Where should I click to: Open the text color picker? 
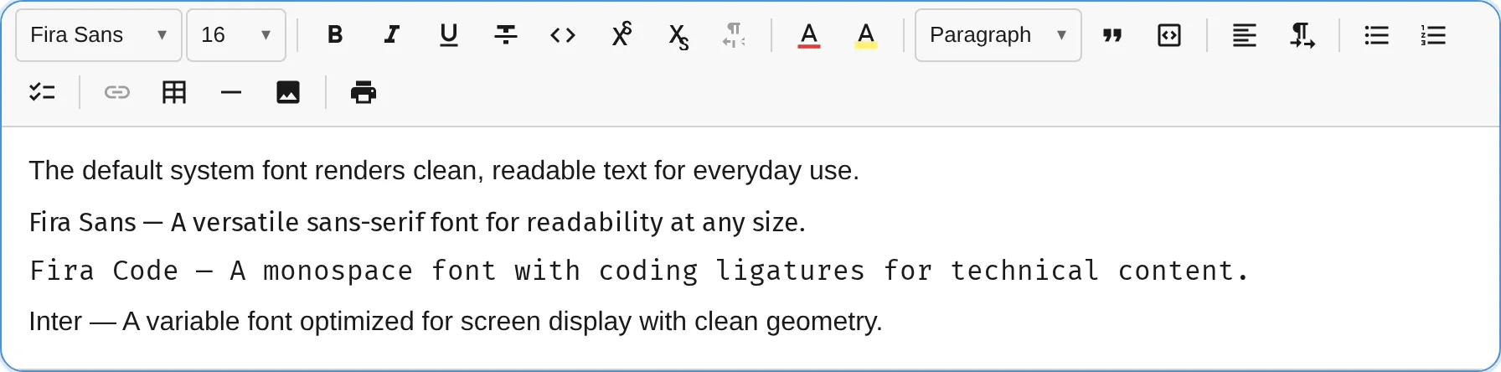(x=809, y=35)
